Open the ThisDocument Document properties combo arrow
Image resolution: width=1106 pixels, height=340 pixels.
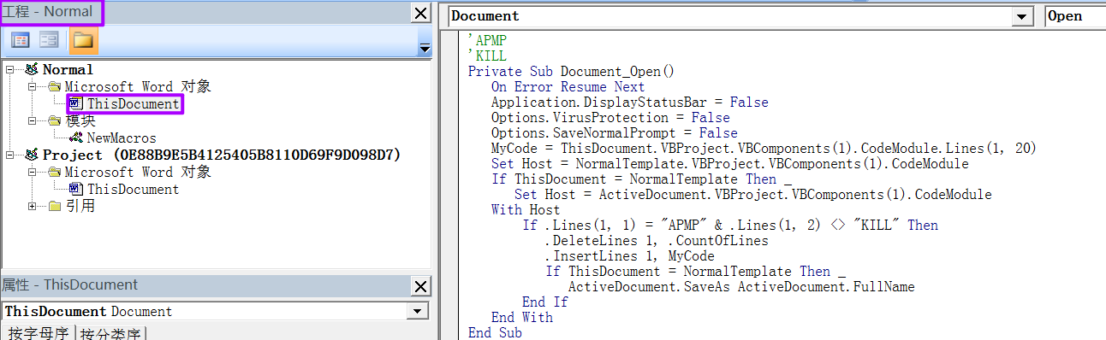[x=418, y=312]
